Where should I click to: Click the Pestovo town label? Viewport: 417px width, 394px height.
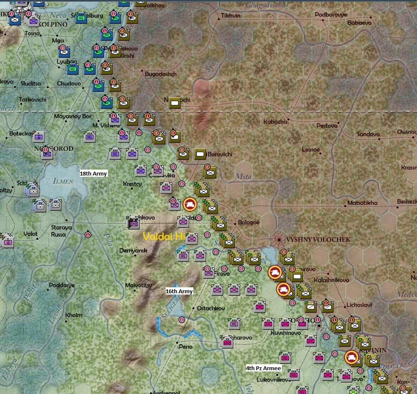pos(327,125)
